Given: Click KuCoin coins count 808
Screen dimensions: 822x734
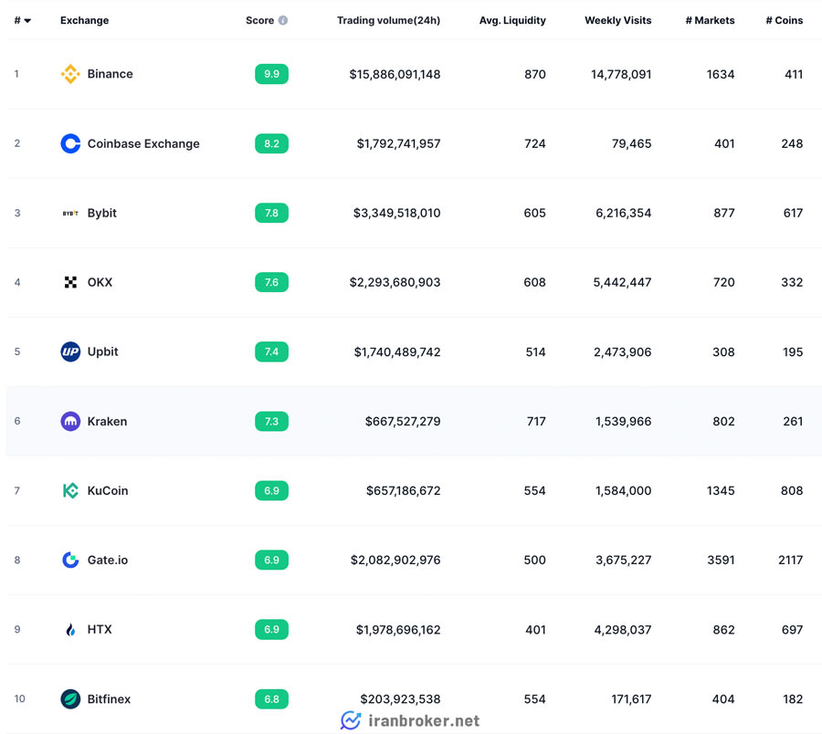Looking at the screenshot, I should [792, 491].
